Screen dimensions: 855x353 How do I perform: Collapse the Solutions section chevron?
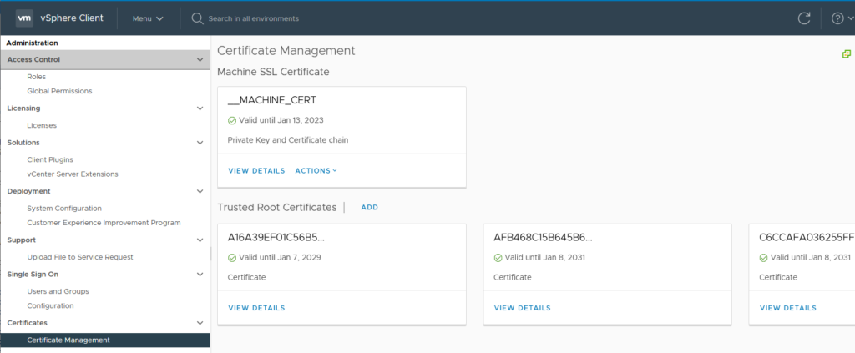coord(200,143)
